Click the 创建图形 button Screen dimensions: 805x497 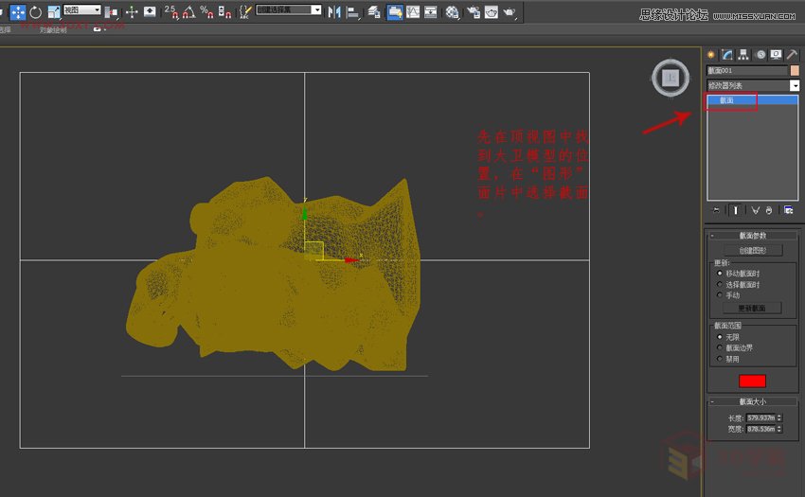[x=753, y=250]
